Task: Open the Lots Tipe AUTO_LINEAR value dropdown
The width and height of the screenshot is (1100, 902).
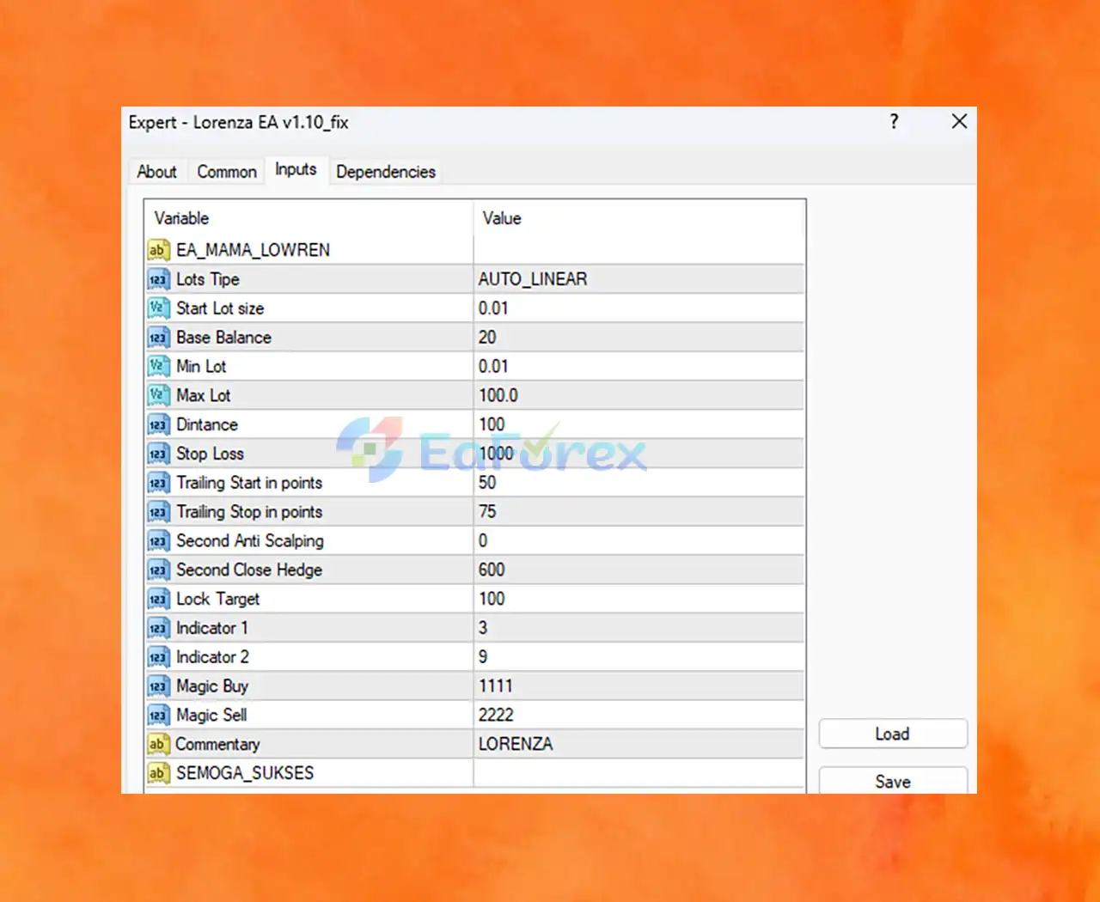Action: coord(639,279)
